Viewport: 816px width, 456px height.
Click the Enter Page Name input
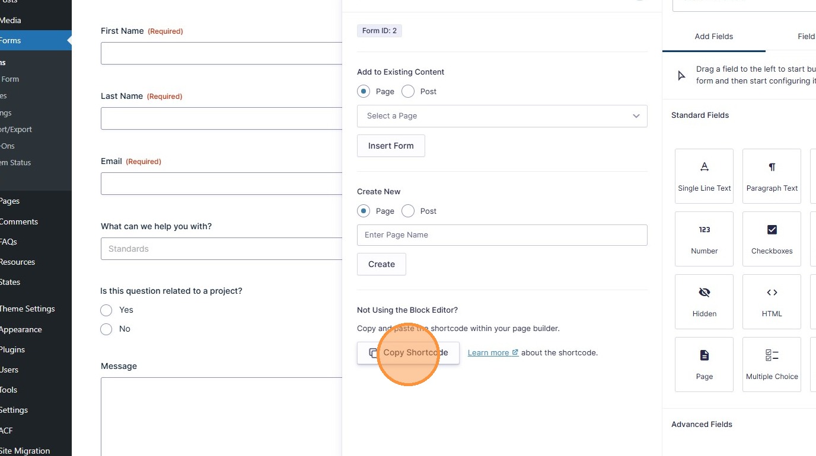(x=502, y=235)
